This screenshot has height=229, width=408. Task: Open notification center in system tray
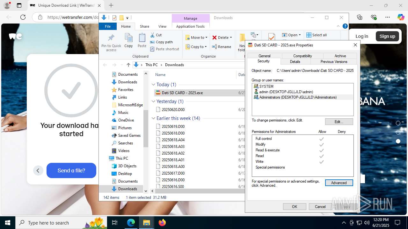click(x=397, y=223)
